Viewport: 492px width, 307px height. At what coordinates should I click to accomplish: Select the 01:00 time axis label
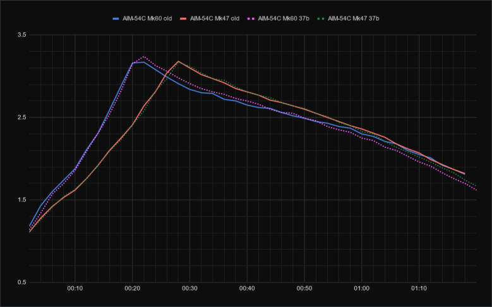point(362,289)
